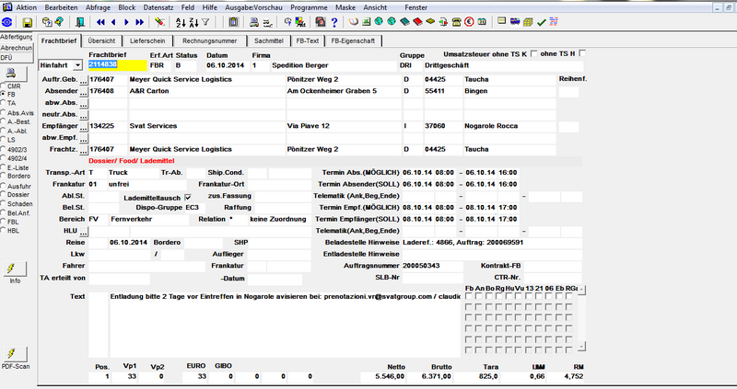Open the abw.Abs. lookup button
Image resolution: width=737 pixels, height=389 pixels.
(x=84, y=103)
